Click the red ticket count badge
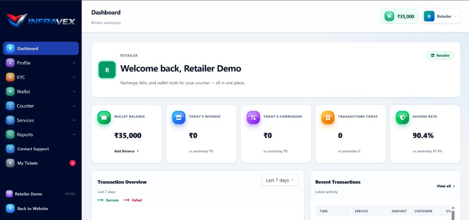The height and width of the screenshot is (220, 469). coord(72,163)
